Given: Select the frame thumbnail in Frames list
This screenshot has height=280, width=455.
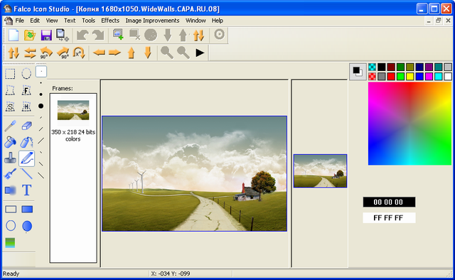Looking at the screenshot, I should [x=73, y=110].
